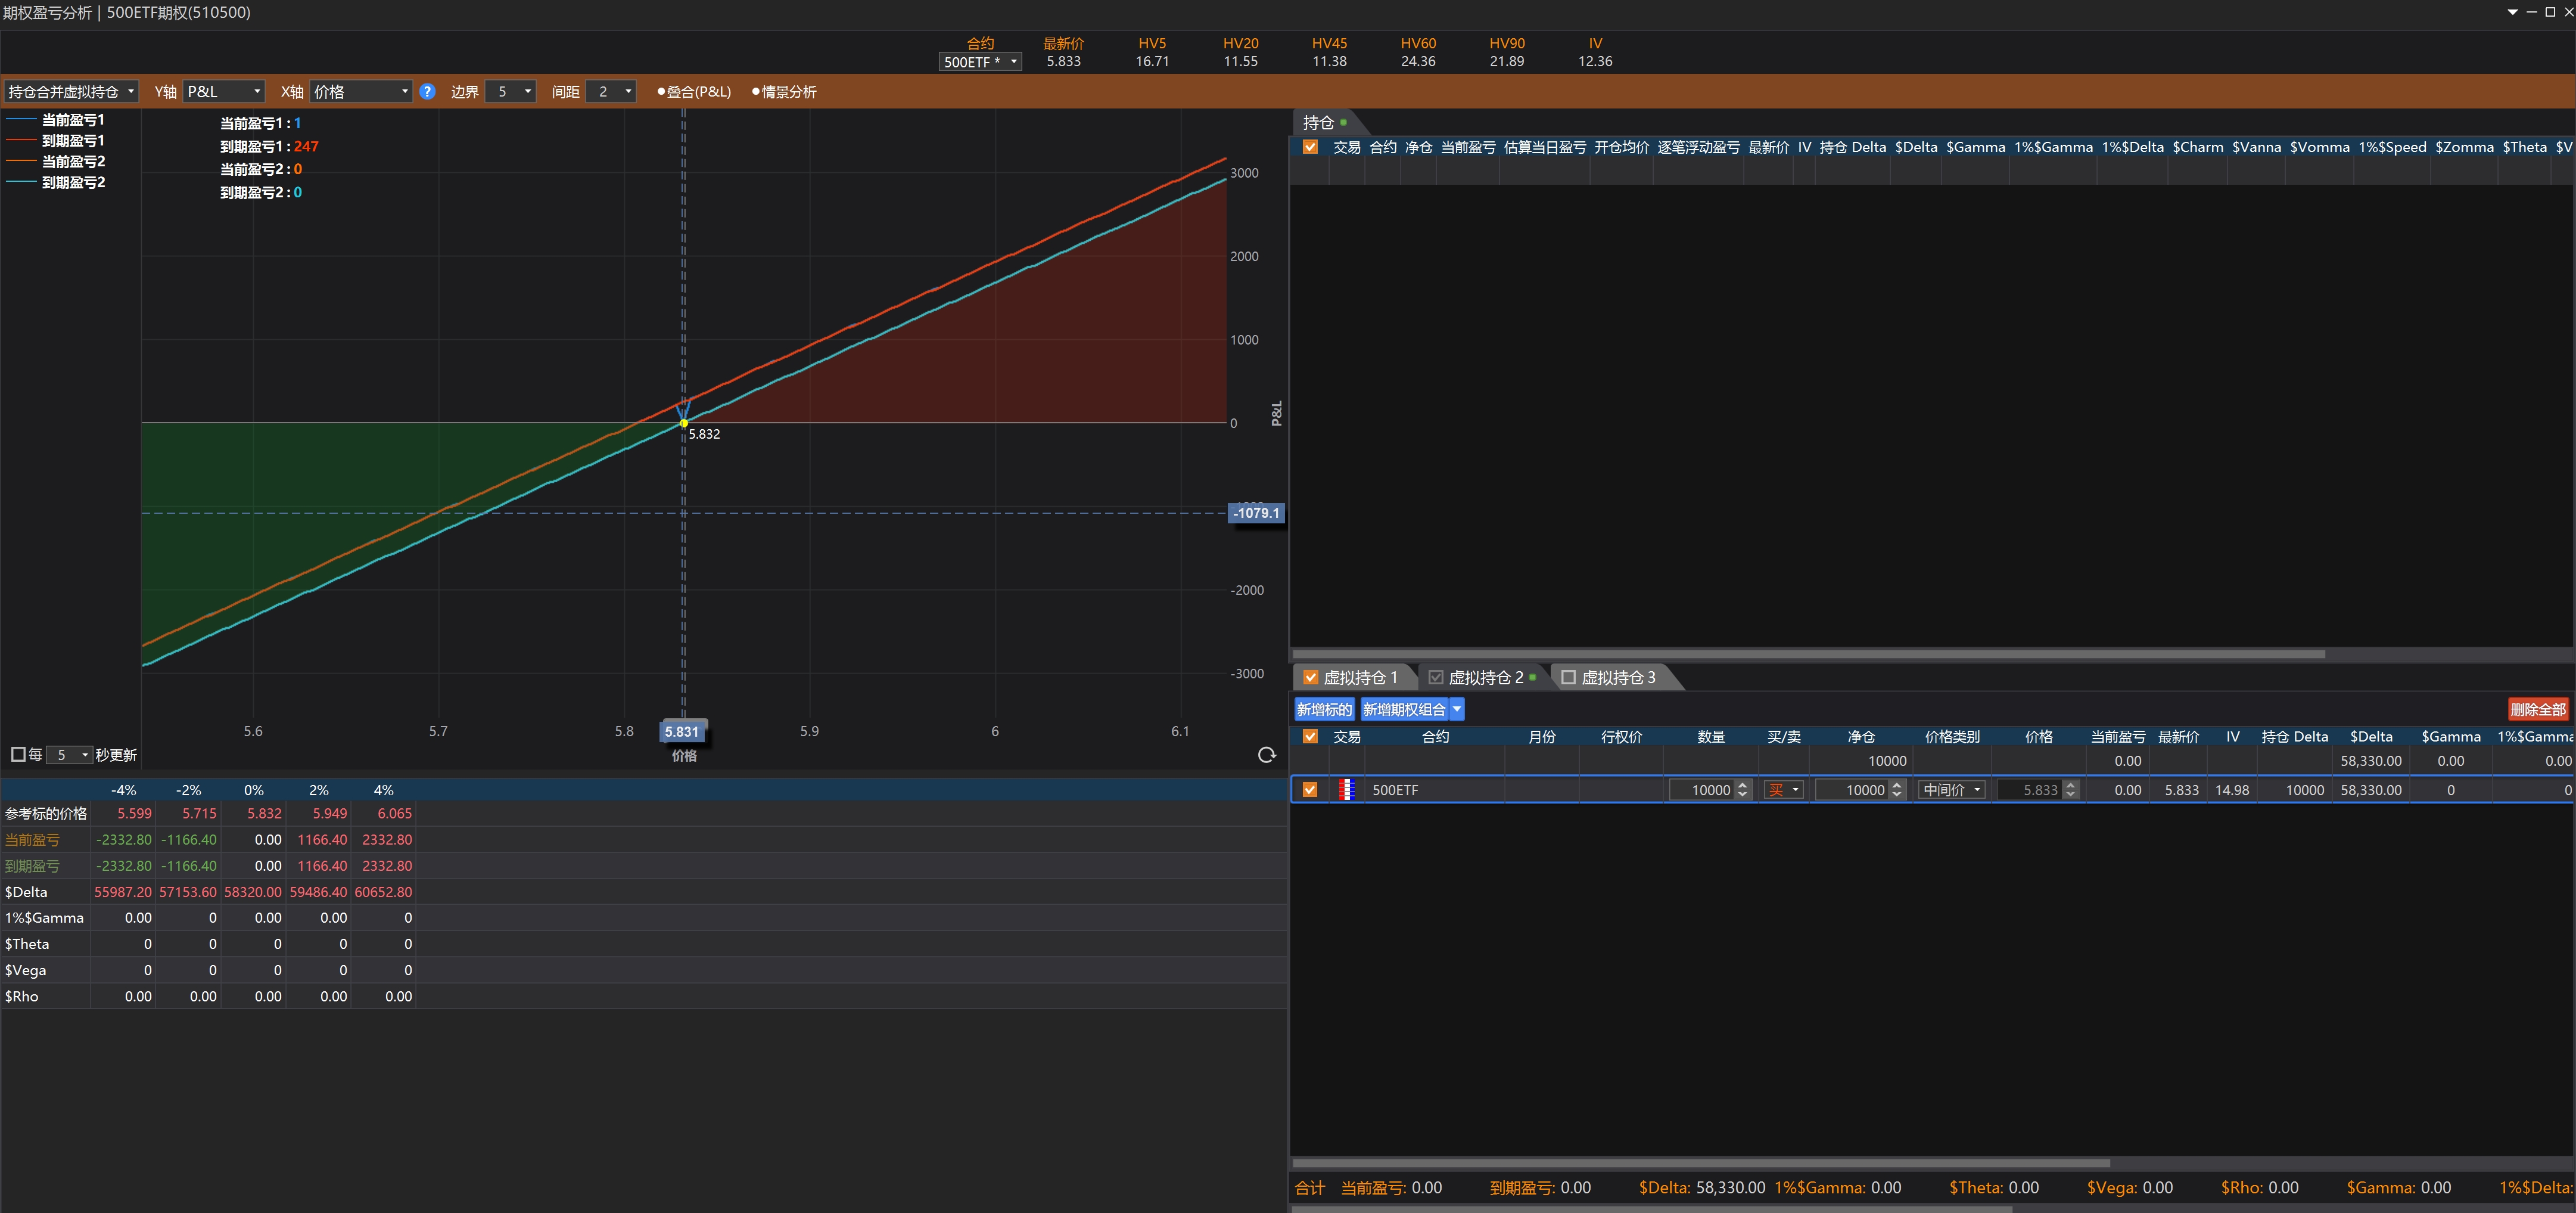Click the chart refresh icon
This screenshot has width=2576, height=1213.
(1266, 755)
